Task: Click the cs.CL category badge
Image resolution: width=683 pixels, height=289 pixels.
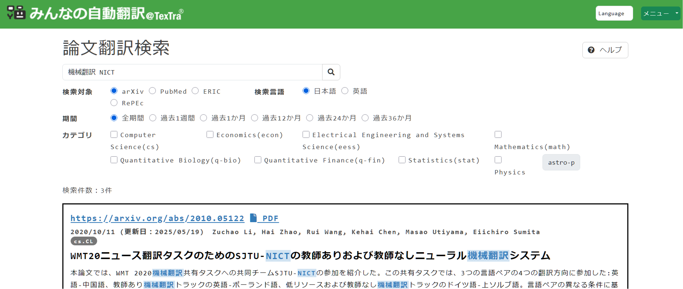Action: pos(84,241)
